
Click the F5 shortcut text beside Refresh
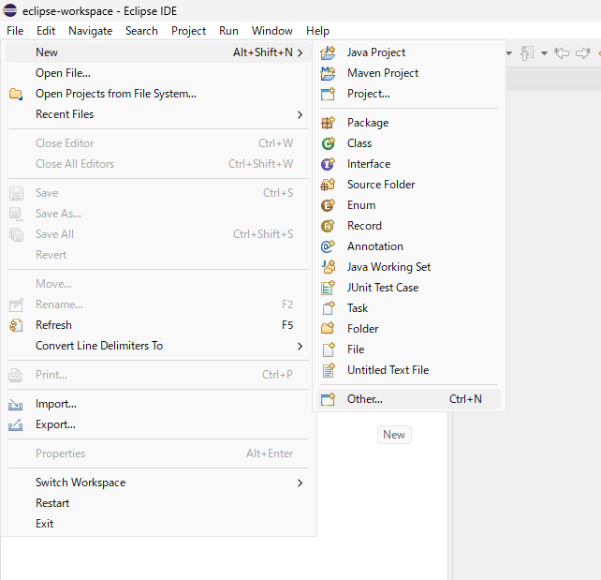[x=287, y=325]
